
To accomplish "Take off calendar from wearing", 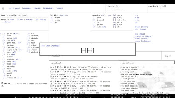I will [x=114, y=20].
